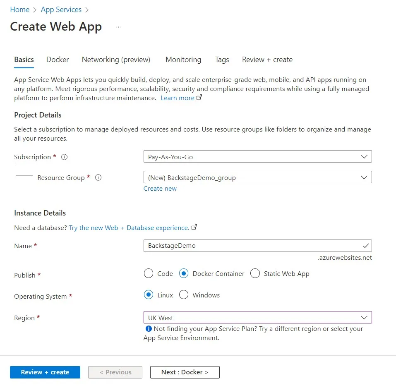Screen dimensions: 396x388
Task: Click the blue Review + create button
Action: [45, 372]
